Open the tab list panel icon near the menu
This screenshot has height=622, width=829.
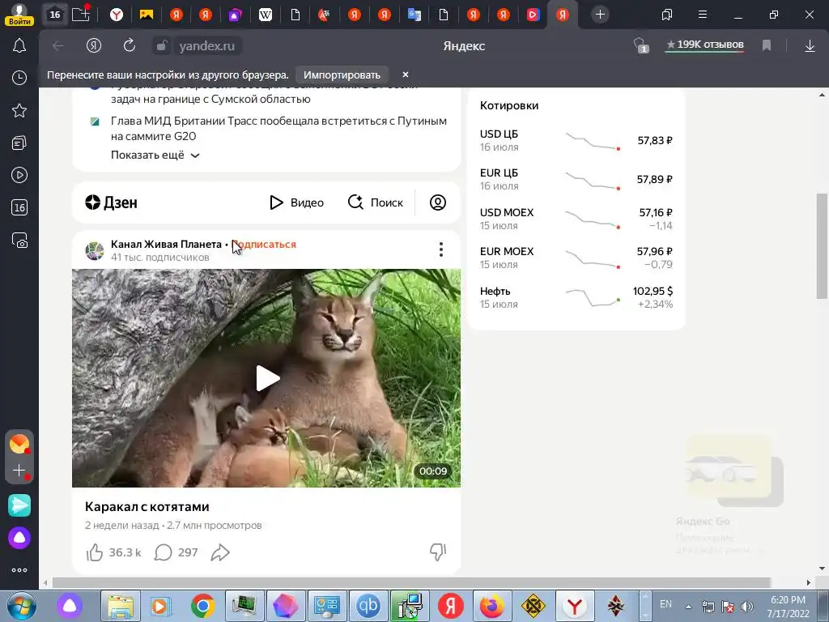tap(667, 15)
